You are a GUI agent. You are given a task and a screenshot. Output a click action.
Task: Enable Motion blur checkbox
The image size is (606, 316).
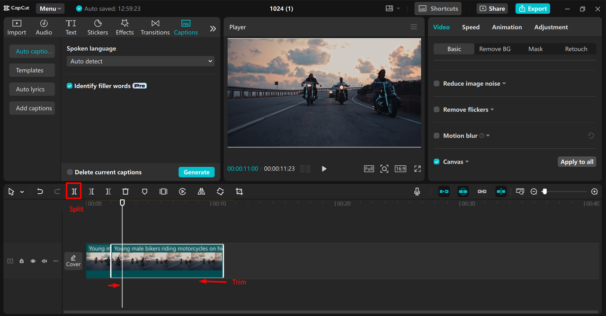(x=437, y=135)
